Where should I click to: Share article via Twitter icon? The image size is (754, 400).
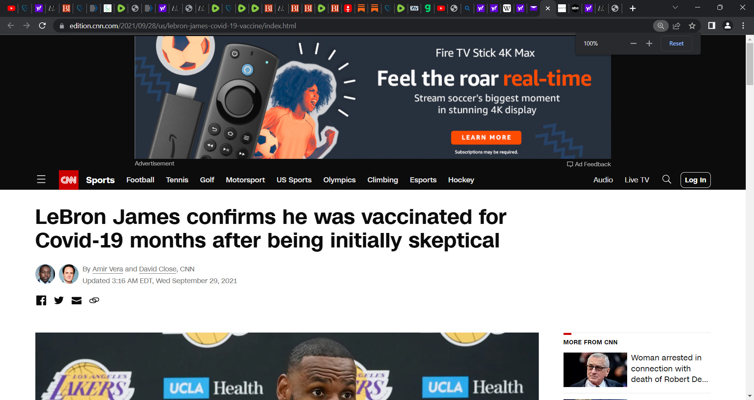[x=59, y=300]
